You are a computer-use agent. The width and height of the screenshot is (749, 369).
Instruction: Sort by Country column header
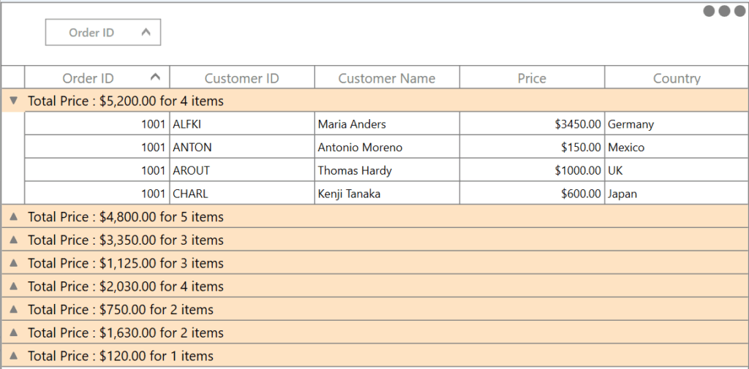pos(677,78)
